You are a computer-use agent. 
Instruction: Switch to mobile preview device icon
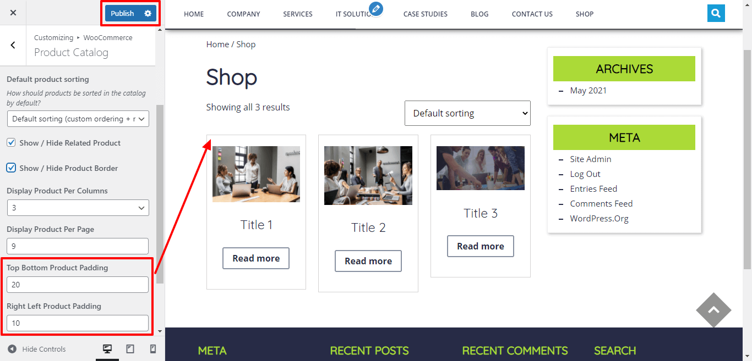pyautogui.click(x=153, y=349)
